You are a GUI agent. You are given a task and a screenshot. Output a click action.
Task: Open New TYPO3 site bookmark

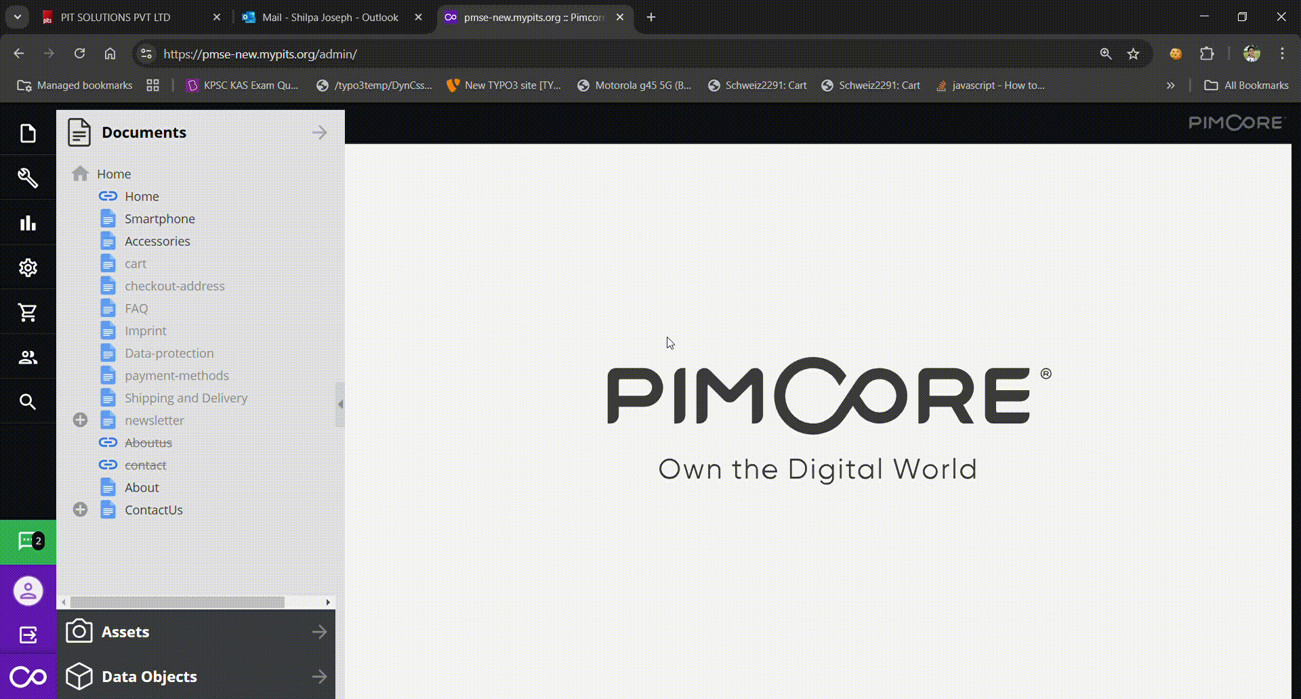pyautogui.click(x=503, y=85)
